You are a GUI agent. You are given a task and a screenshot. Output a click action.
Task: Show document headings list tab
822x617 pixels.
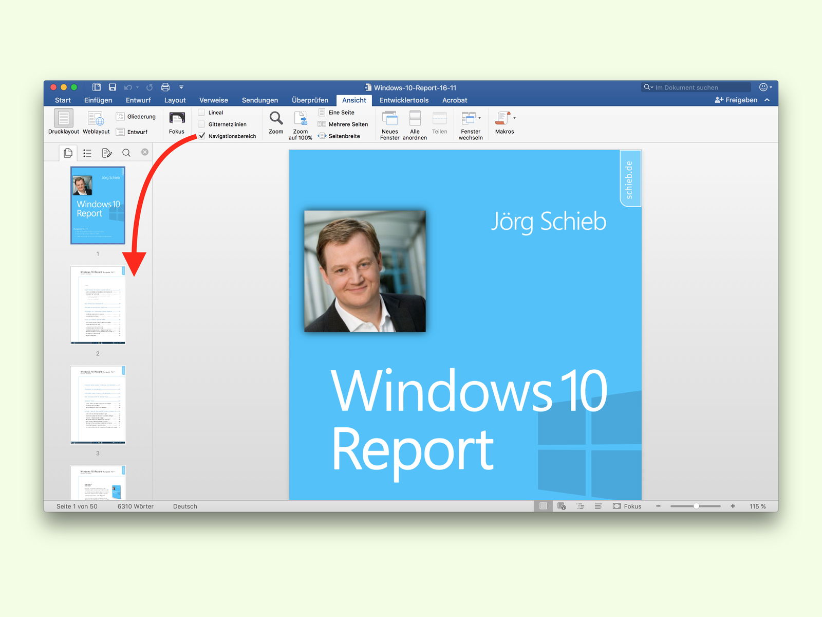pos(87,153)
